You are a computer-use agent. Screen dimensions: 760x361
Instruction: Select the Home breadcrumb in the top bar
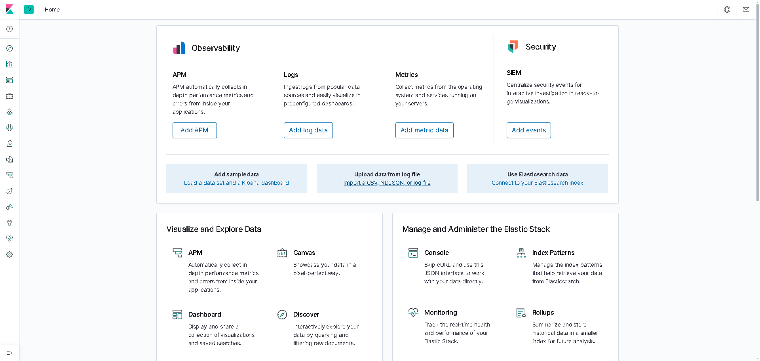tap(52, 10)
